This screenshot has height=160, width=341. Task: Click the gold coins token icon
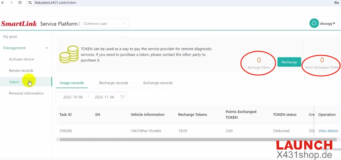coord(69,55)
